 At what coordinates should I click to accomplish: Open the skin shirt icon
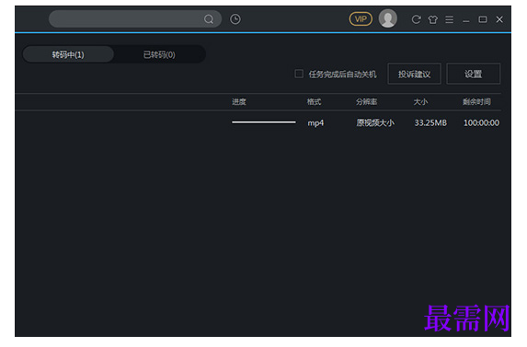click(x=433, y=20)
